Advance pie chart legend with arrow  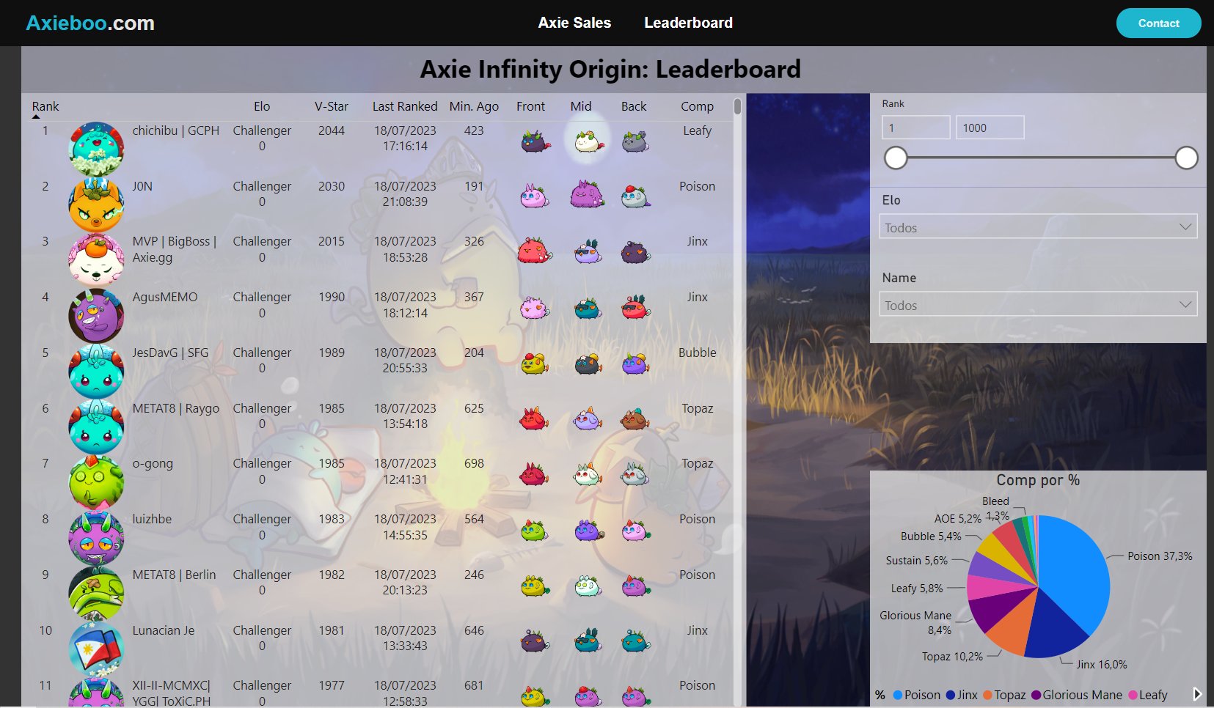coord(1197,694)
